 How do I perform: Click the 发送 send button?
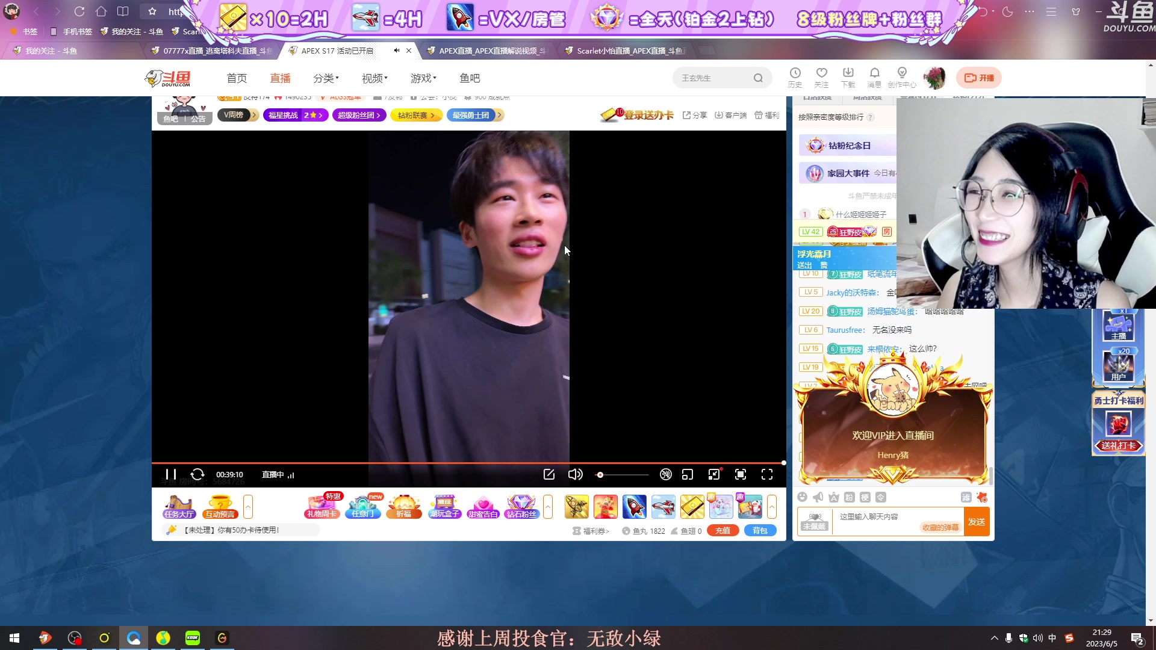[977, 522]
